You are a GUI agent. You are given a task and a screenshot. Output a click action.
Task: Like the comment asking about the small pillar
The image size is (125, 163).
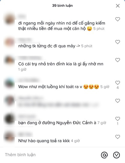(x=118, y=60)
